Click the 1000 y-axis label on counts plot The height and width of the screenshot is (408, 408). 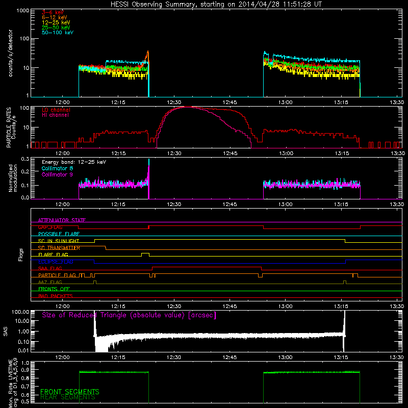[22, 11]
